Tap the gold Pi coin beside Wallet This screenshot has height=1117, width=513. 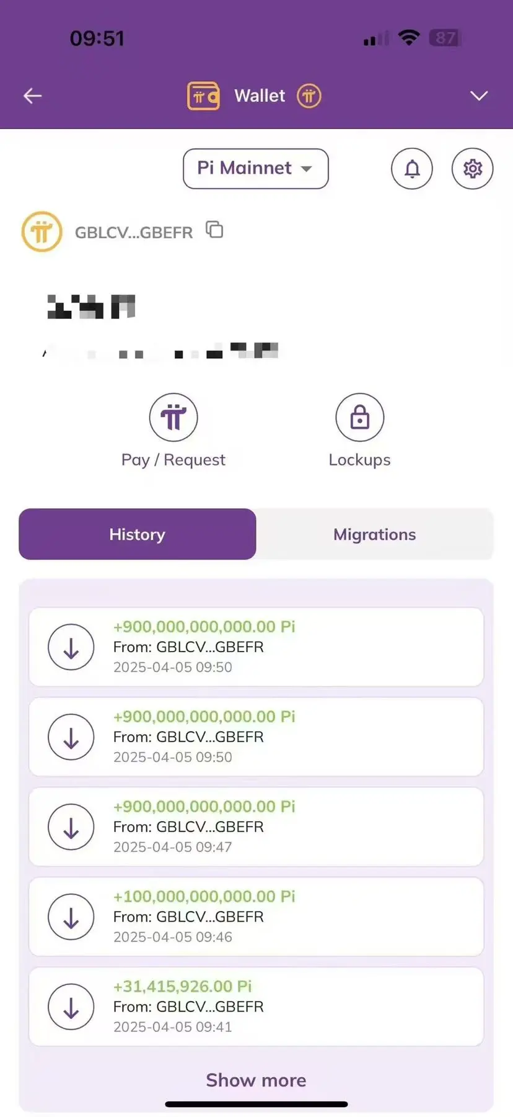309,96
